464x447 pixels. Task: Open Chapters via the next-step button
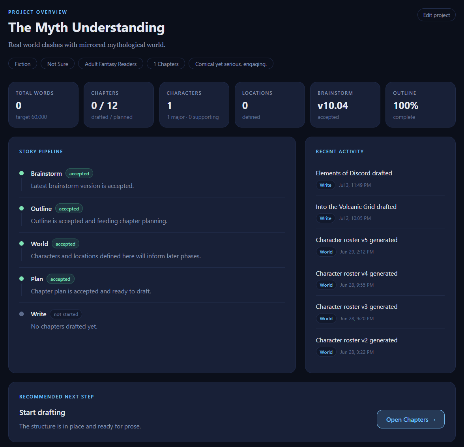410,419
